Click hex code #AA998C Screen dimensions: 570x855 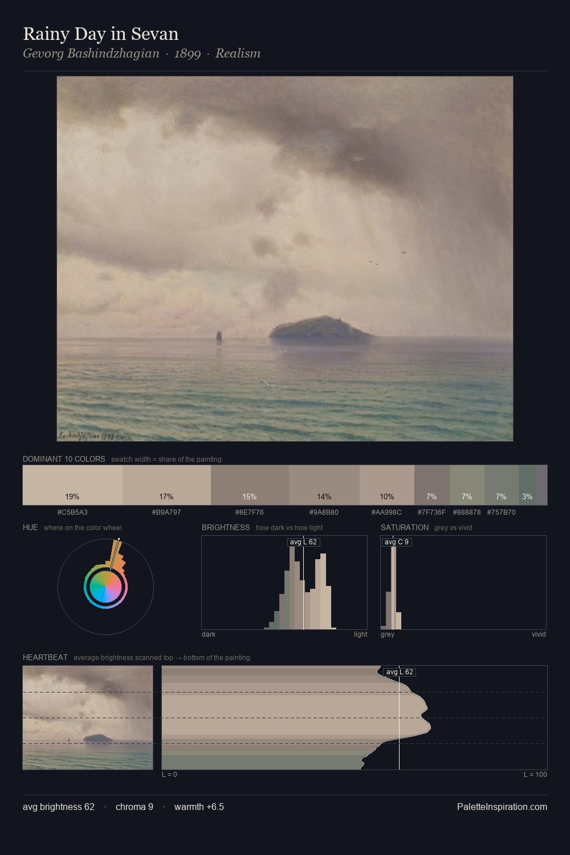[x=386, y=512]
